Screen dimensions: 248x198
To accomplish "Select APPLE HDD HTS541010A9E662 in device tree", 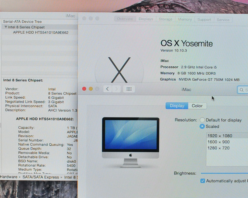I will 41,33.
